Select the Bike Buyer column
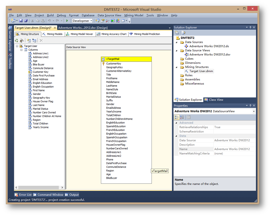Viewport: 271px width, 216px height. tap(38, 64)
